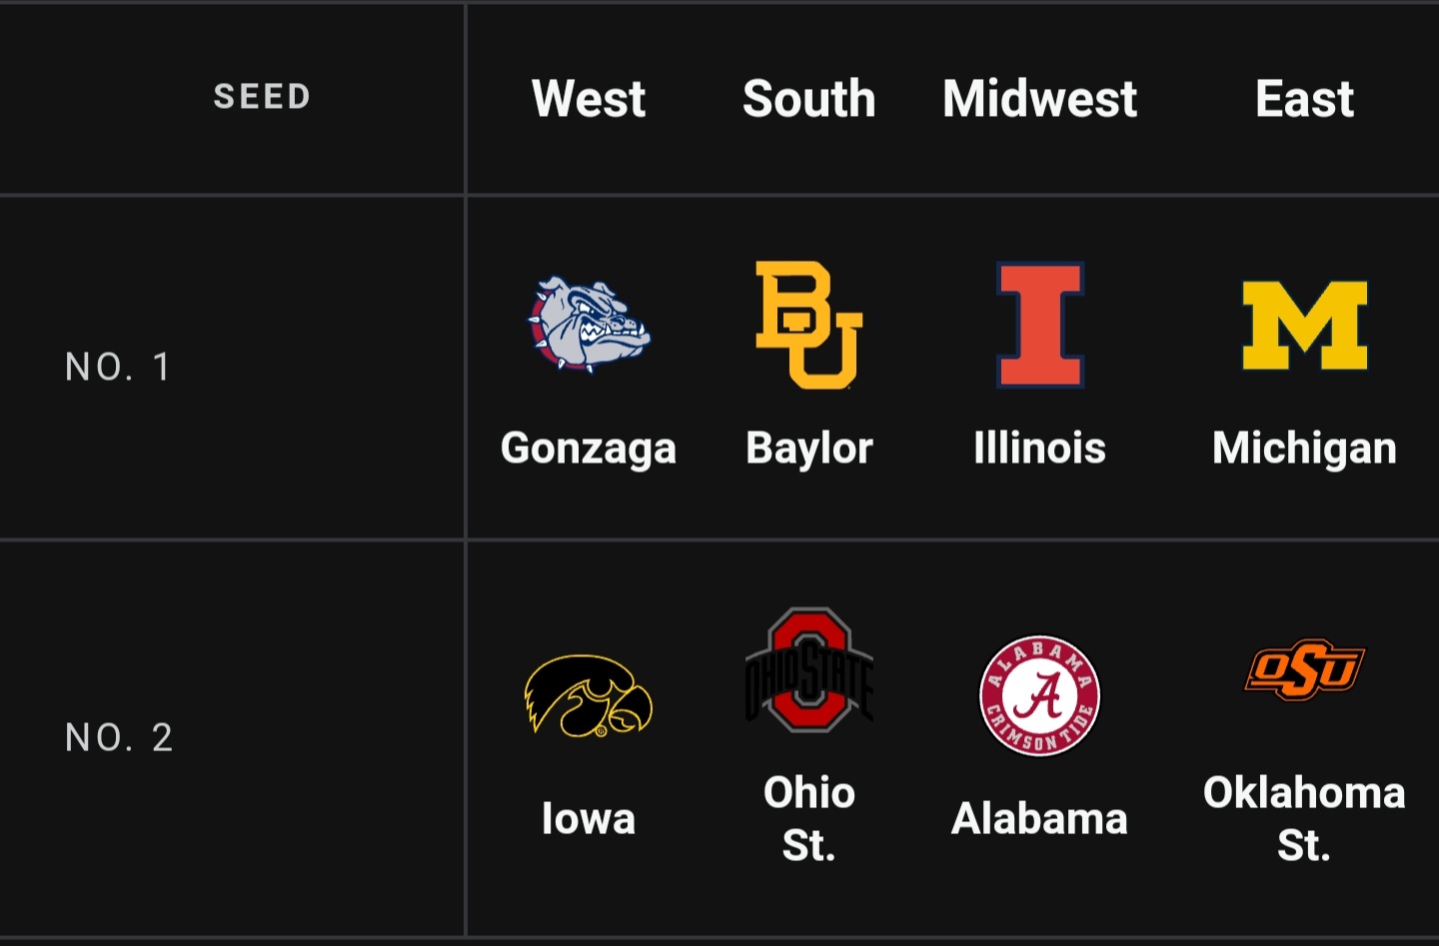This screenshot has height=946, width=1439.
Task: Select the South region column header
Action: pos(808,99)
